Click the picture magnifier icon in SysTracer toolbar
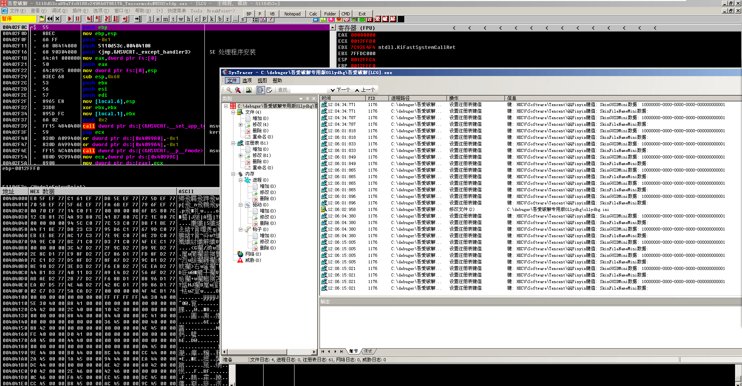The width and height of the screenshot is (742, 386). click(x=249, y=90)
